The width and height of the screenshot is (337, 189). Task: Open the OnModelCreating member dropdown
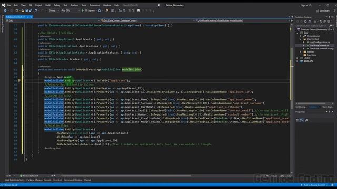(243, 21)
